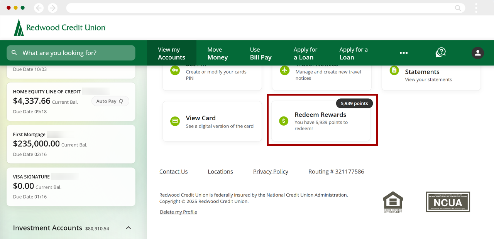The height and width of the screenshot is (239, 494).
Task: Click the $235,000.00 mortgage balance
Action: pos(36,144)
